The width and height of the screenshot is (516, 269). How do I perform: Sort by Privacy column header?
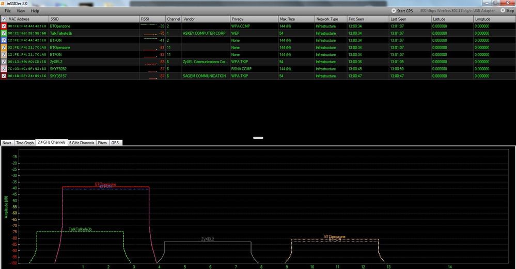point(254,19)
